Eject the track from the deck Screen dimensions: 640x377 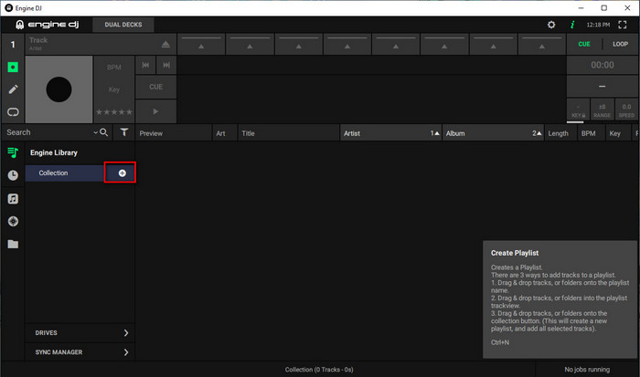pos(165,44)
